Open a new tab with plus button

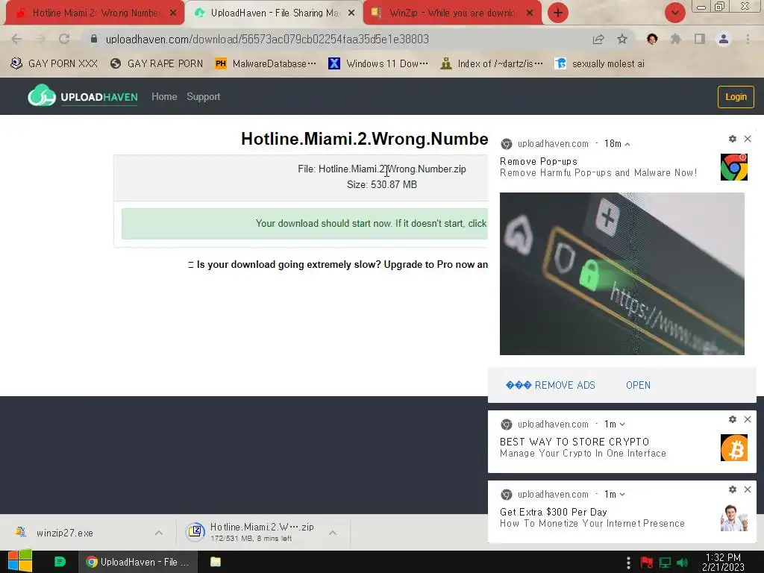558,13
